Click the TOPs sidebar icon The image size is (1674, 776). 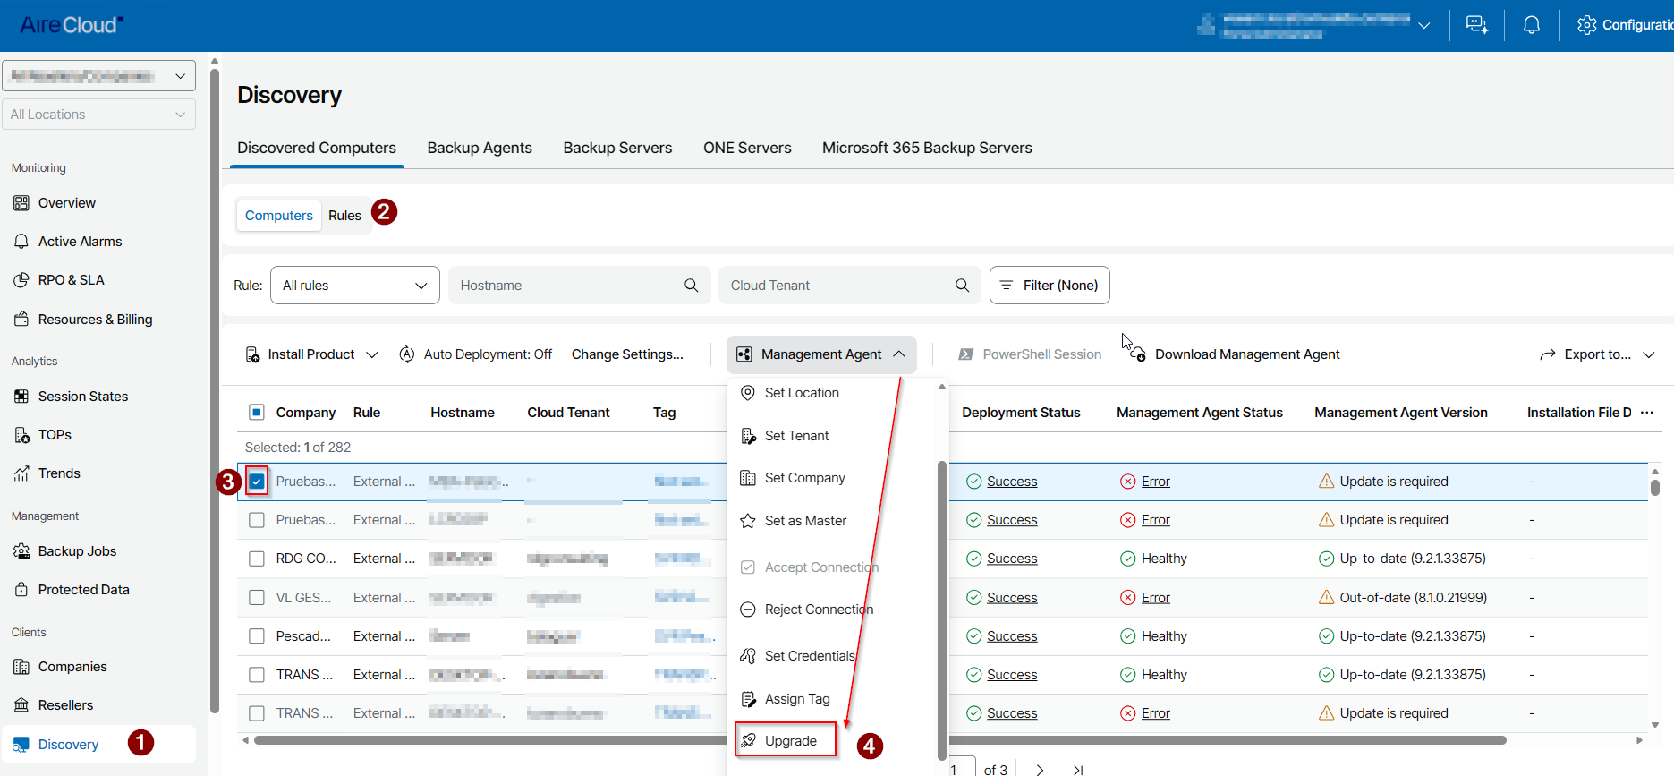[x=21, y=435]
